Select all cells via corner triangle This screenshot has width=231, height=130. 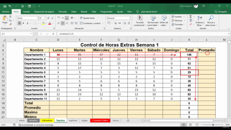point(4,40)
